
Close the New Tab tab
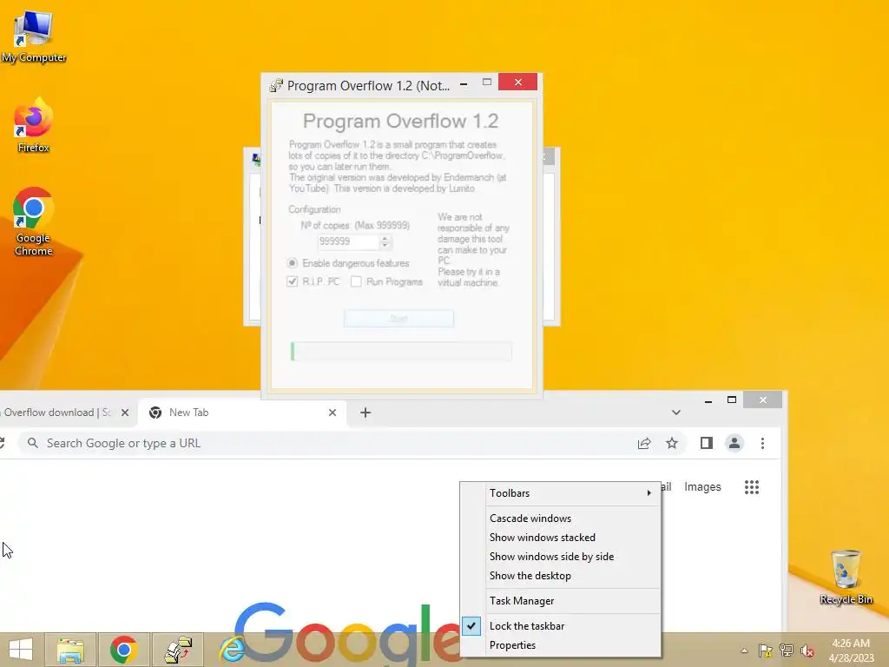click(333, 413)
